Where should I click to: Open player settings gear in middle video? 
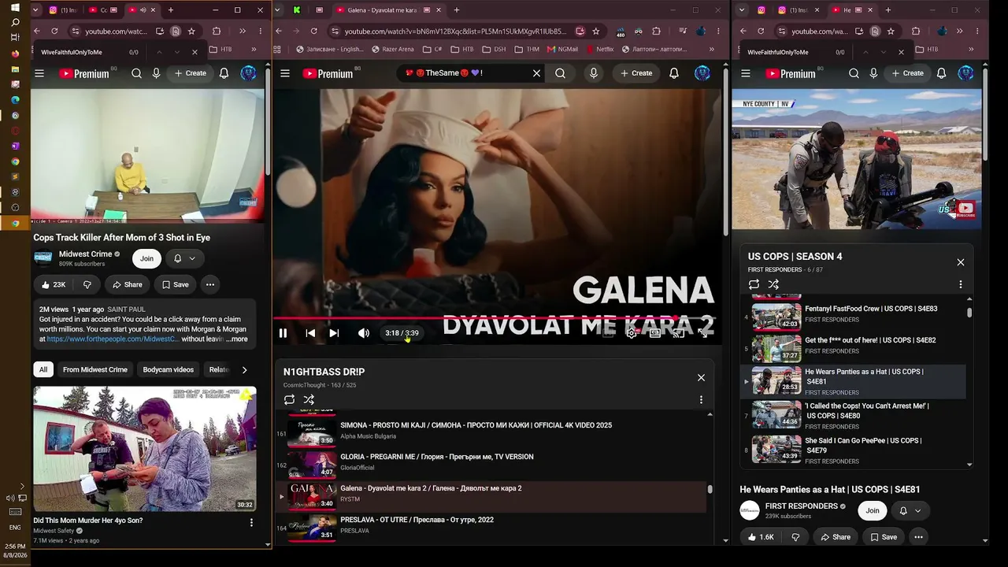pos(631,333)
